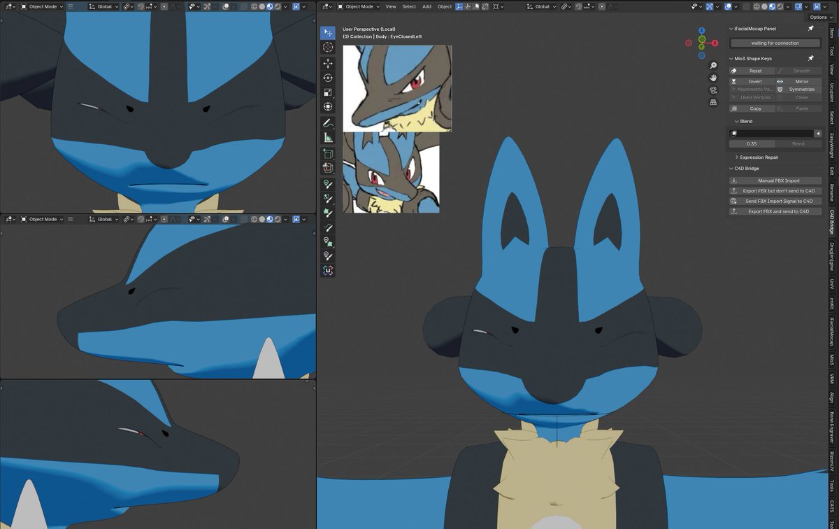The image size is (839, 529).
Task: Open editor type menu in main viewport
Action: [326, 6]
